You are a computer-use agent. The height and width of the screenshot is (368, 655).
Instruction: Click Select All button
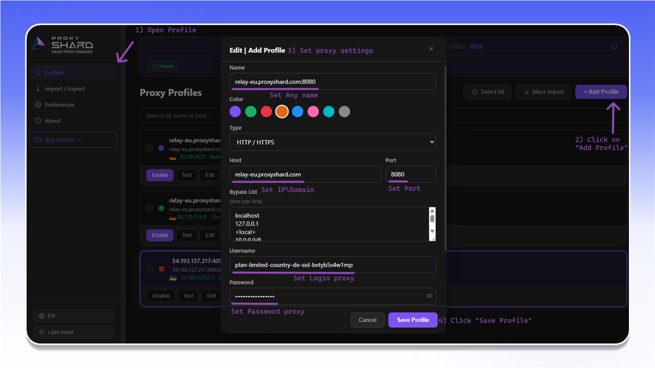pyautogui.click(x=488, y=92)
